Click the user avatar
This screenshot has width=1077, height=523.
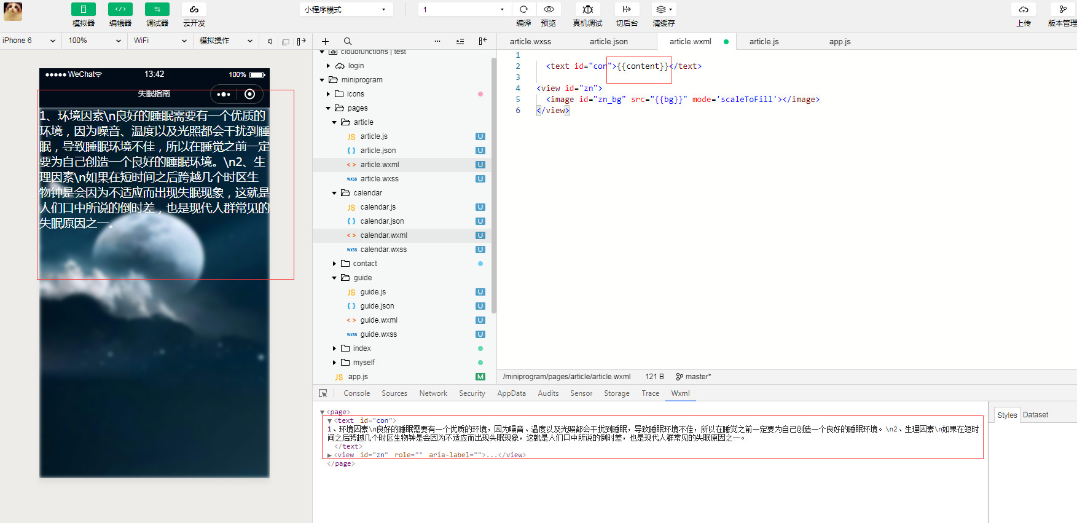point(13,12)
